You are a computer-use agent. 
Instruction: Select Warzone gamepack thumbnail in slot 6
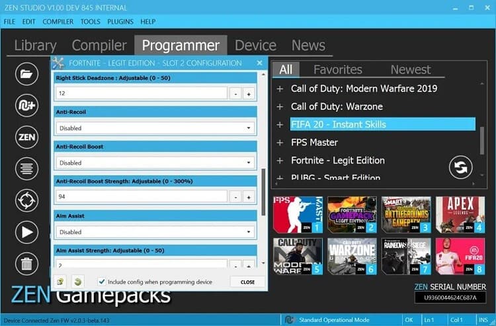352,257
